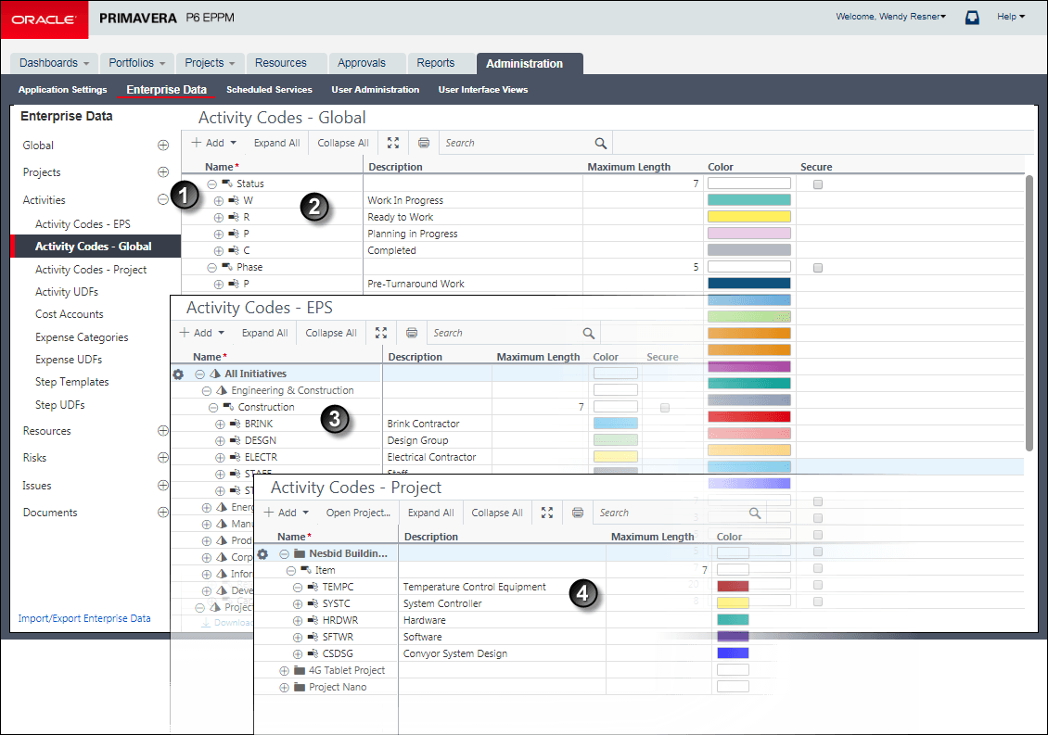Toggle Secure checkbox for Status code
The image size is (1048, 735).
point(818,184)
